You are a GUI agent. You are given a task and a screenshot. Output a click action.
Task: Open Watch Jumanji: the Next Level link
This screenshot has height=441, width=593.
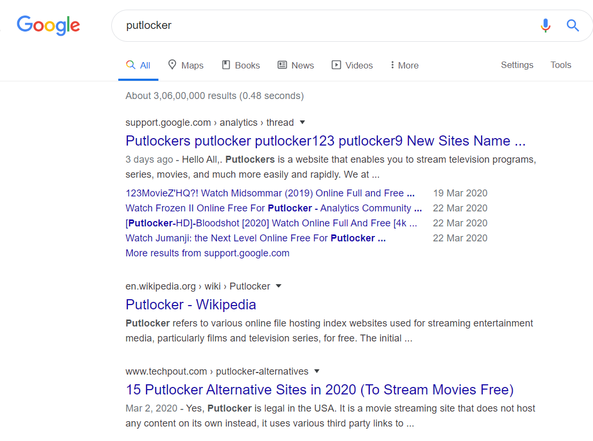click(x=256, y=238)
